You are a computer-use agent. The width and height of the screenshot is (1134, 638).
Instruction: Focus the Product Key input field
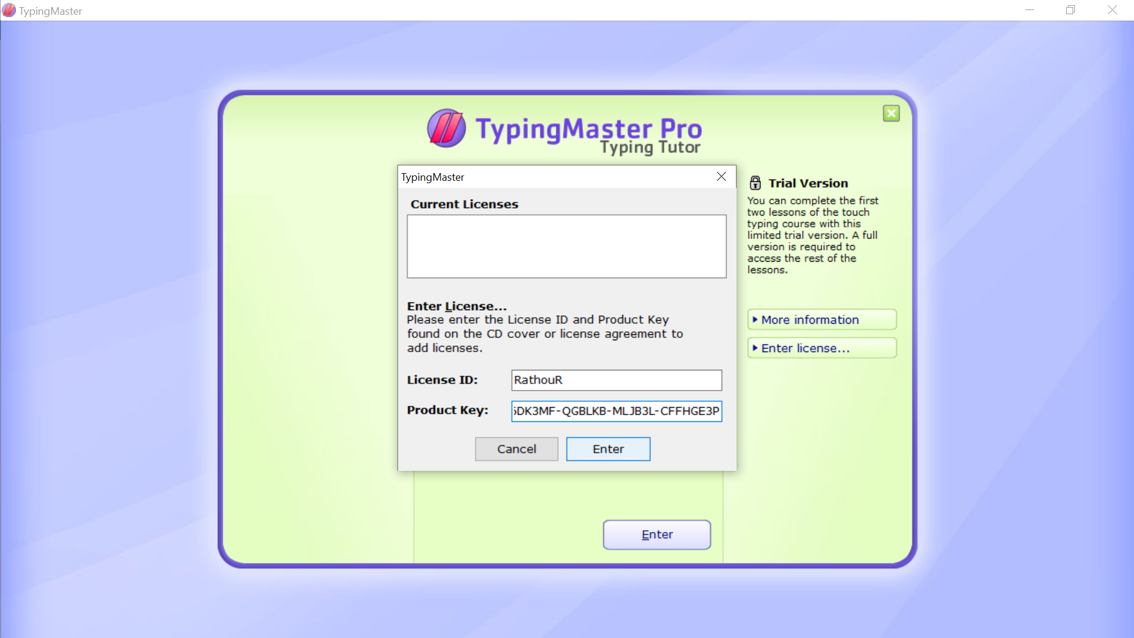pyautogui.click(x=617, y=411)
